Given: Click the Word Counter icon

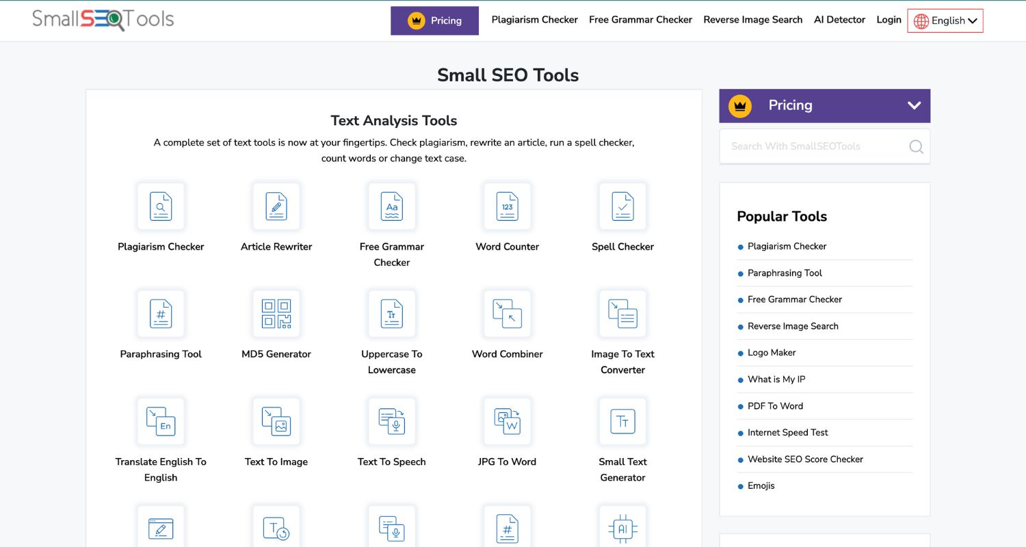Looking at the screenshot, I should (x=507, y=206).
